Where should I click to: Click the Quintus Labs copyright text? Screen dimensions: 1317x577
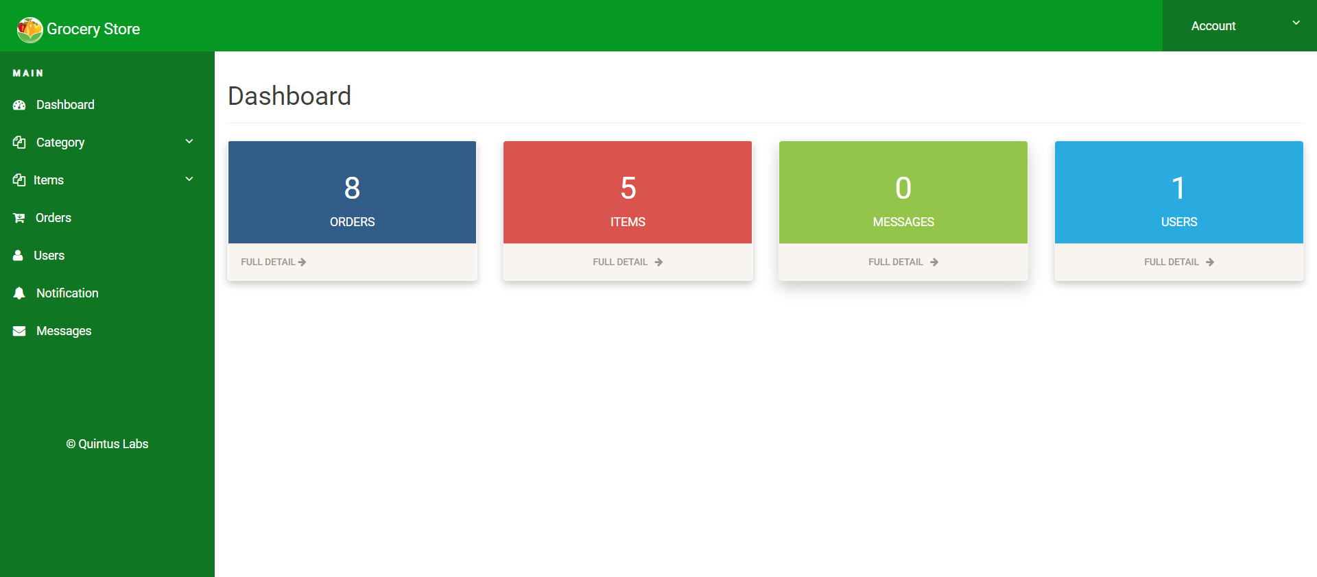[x=107, y=444]
